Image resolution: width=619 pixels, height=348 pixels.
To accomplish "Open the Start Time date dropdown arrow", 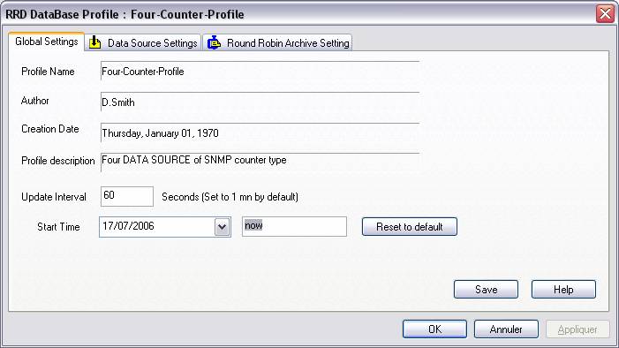I will [x=223, y=227].
